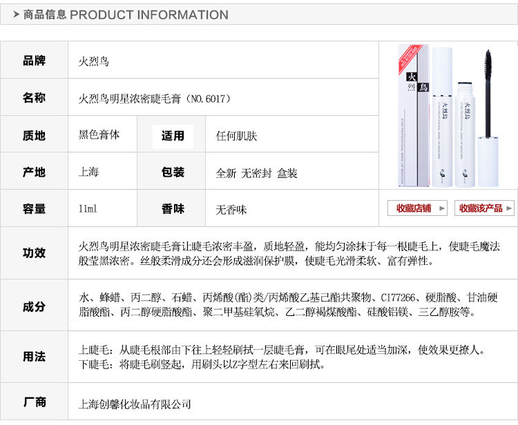Click the 成分 row label

pyautogui.click(x=35, y=306)
